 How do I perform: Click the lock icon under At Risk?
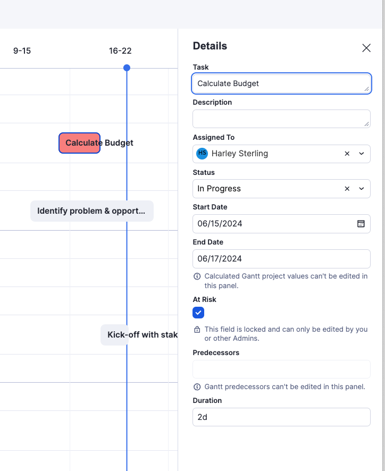pos(197,330)
